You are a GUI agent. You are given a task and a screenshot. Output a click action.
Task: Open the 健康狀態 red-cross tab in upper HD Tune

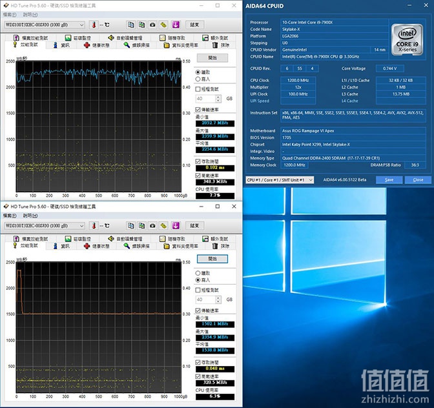point(97,45)
